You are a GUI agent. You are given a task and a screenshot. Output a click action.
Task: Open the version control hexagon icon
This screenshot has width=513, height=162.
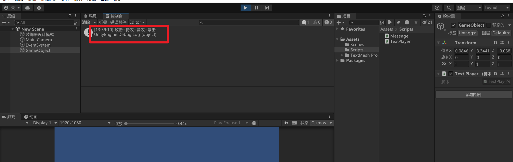tap(39, 8)
